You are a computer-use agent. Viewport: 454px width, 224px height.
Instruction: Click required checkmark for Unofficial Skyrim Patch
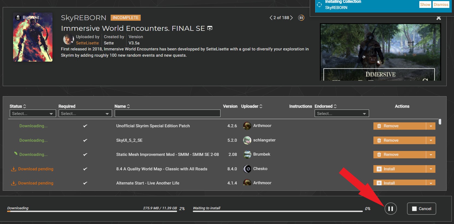pyautogui.click(x=85, y=126)
